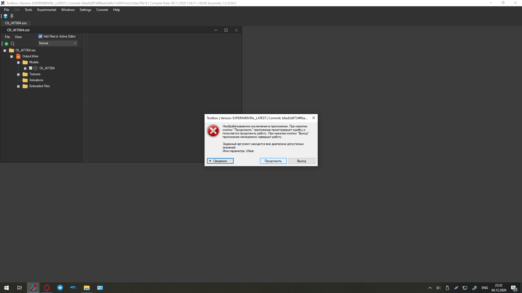The image size is (522, 293).
Task: Select the green Add file icon
Action: 6,43
